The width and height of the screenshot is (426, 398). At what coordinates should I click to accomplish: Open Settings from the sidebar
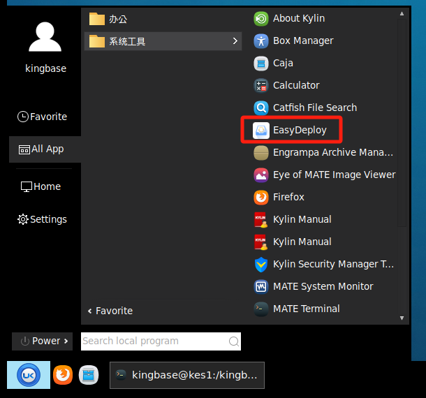42,219
